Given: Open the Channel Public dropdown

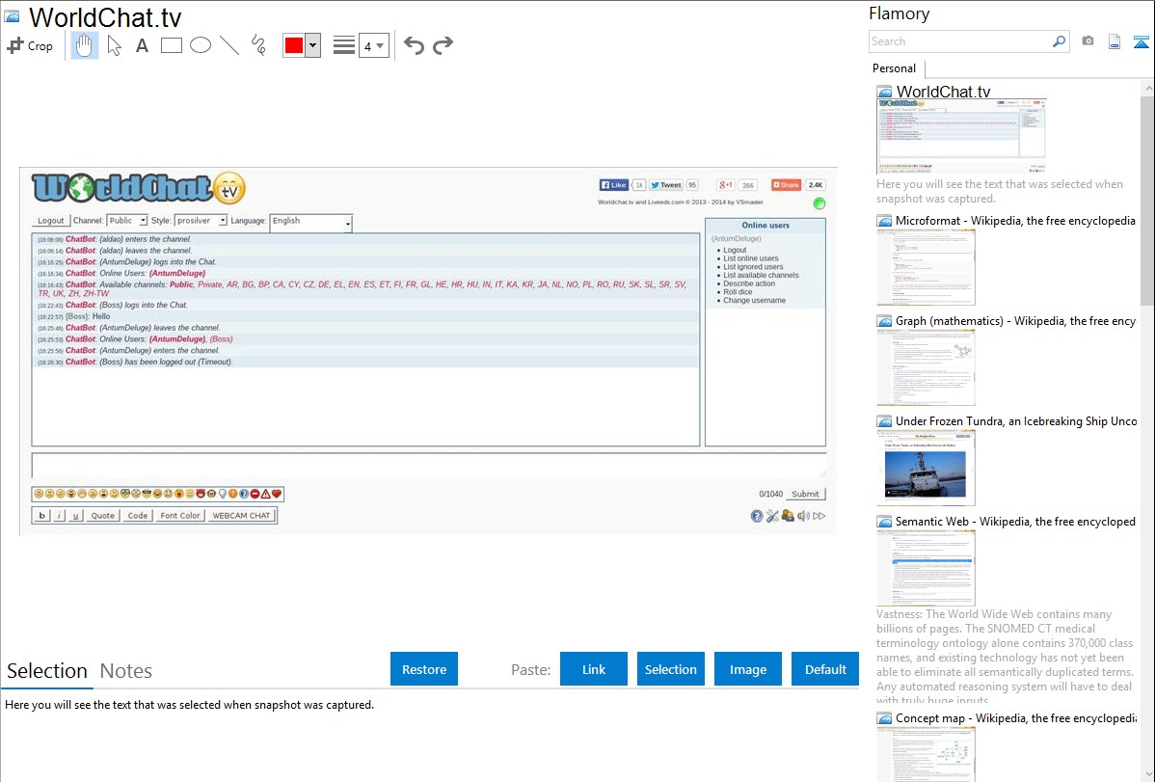Looking at the screenshot, I should (127, 221).
